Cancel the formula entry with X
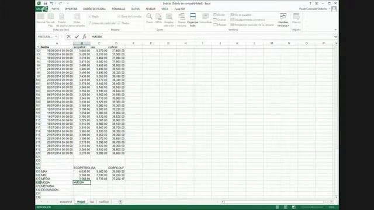 click(69, 37)
